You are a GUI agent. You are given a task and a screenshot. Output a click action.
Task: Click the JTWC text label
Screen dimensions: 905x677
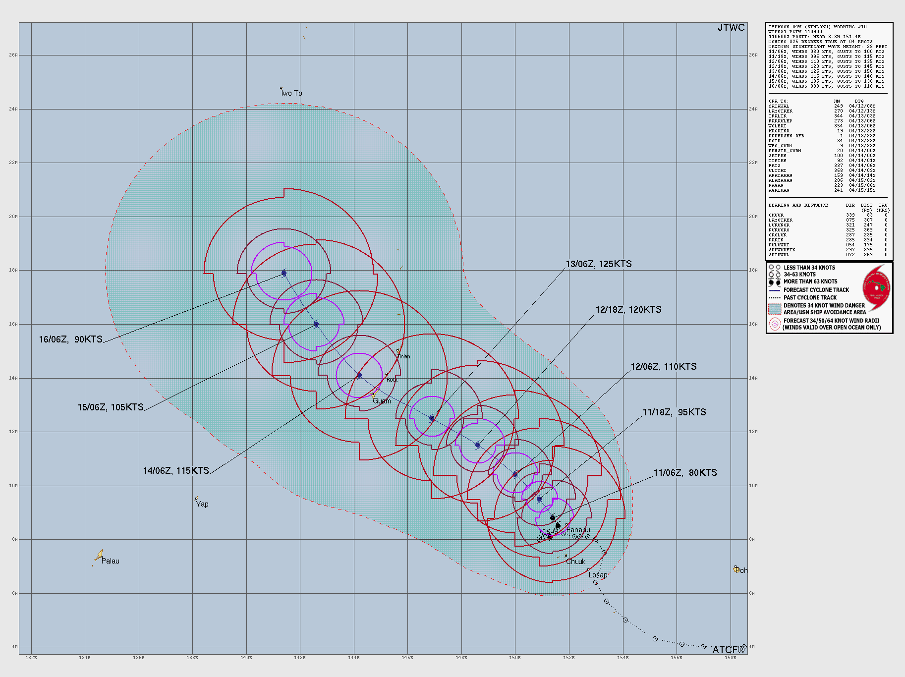730,28
